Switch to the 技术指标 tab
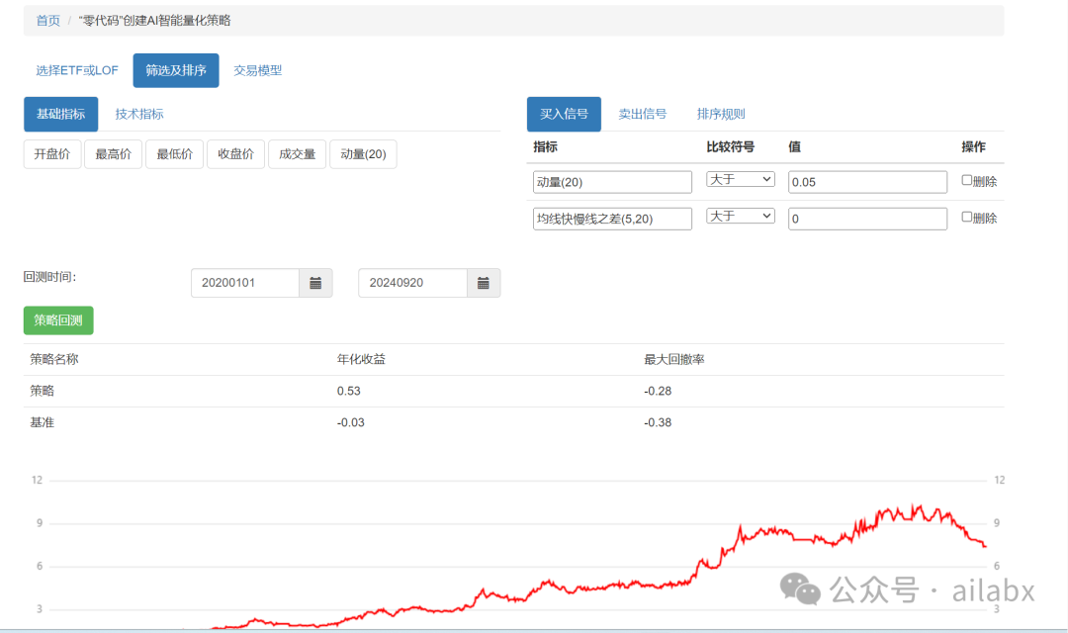This screenshot has width=1068, height=633. click(139, 114)
